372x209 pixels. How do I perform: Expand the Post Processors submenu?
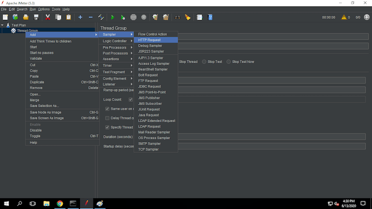click(117, 53)
